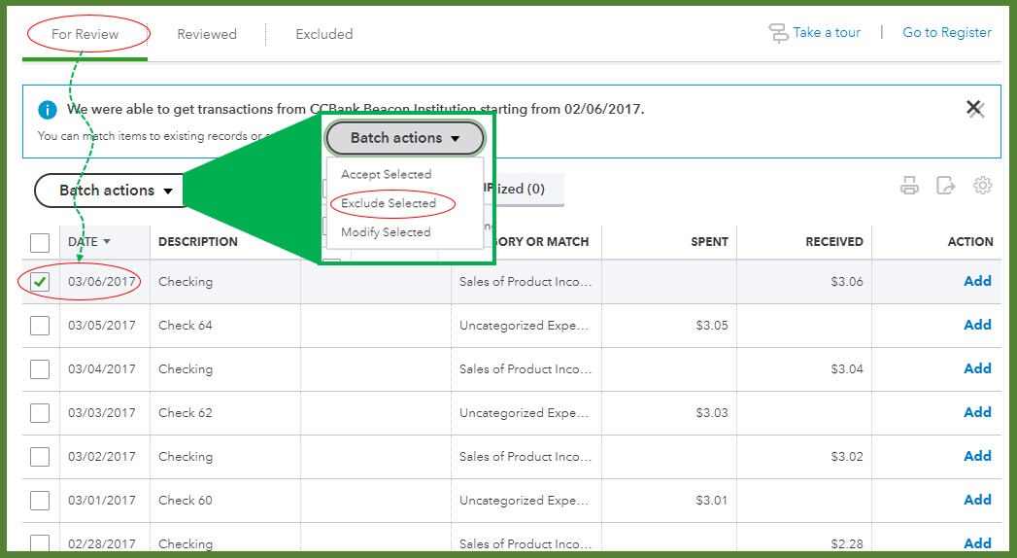Check the 02/28/2017 row checkbox

tap(40, 543)
